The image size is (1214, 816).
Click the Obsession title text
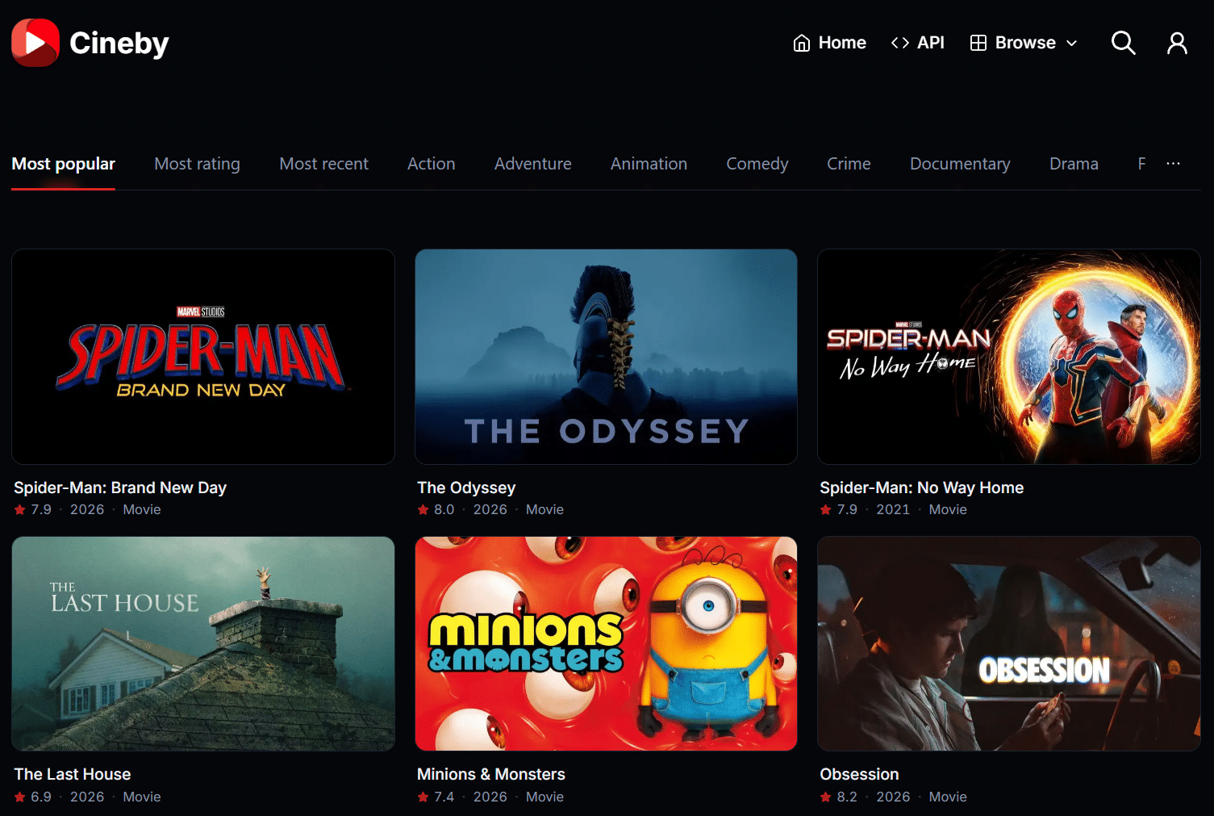859,774
